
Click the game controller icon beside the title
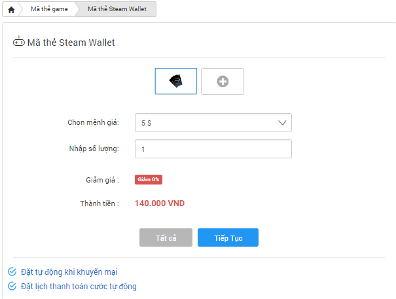[19, 42]
